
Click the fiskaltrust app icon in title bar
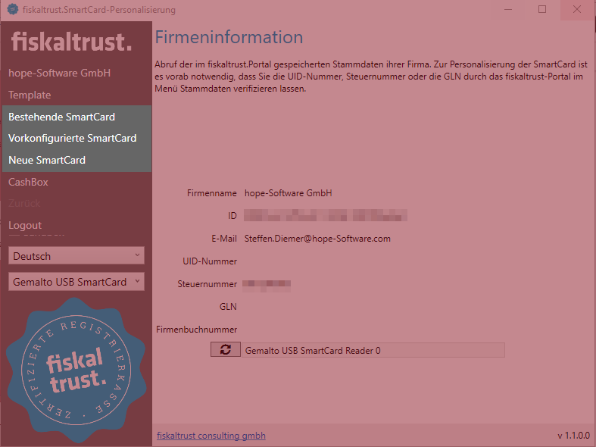pyautogui.click(x=13, y=10)
